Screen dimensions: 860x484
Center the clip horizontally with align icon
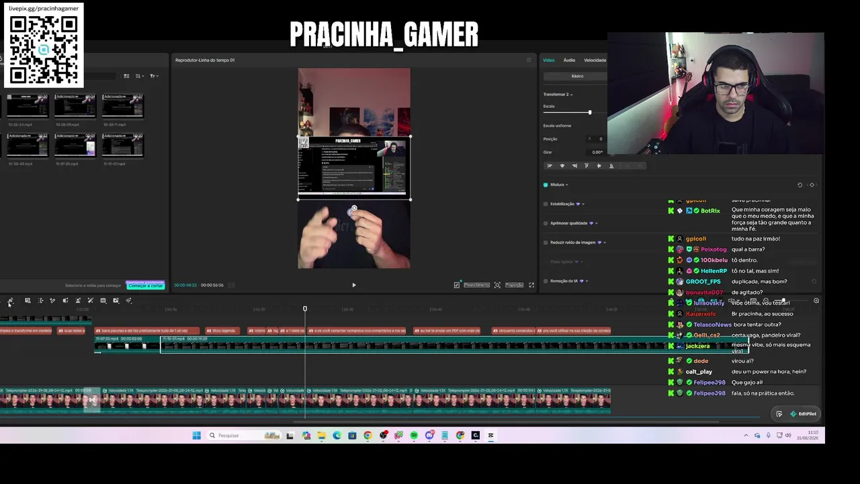[x=562, y=165]
